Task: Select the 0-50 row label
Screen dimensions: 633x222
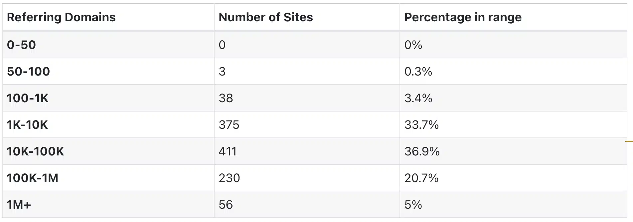Action: coord(21,45)
